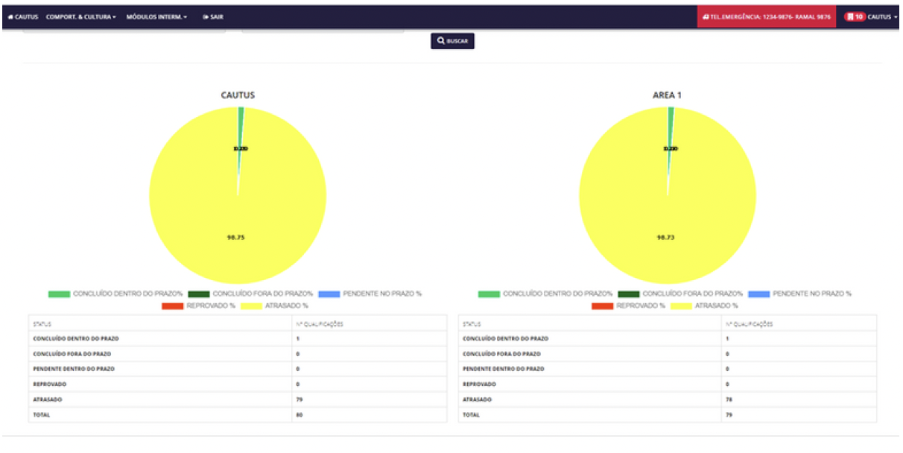Screen dimensions: 903x453
Task: Select the TOTAL row in AREA 1 table
Action: click(667, 414)
